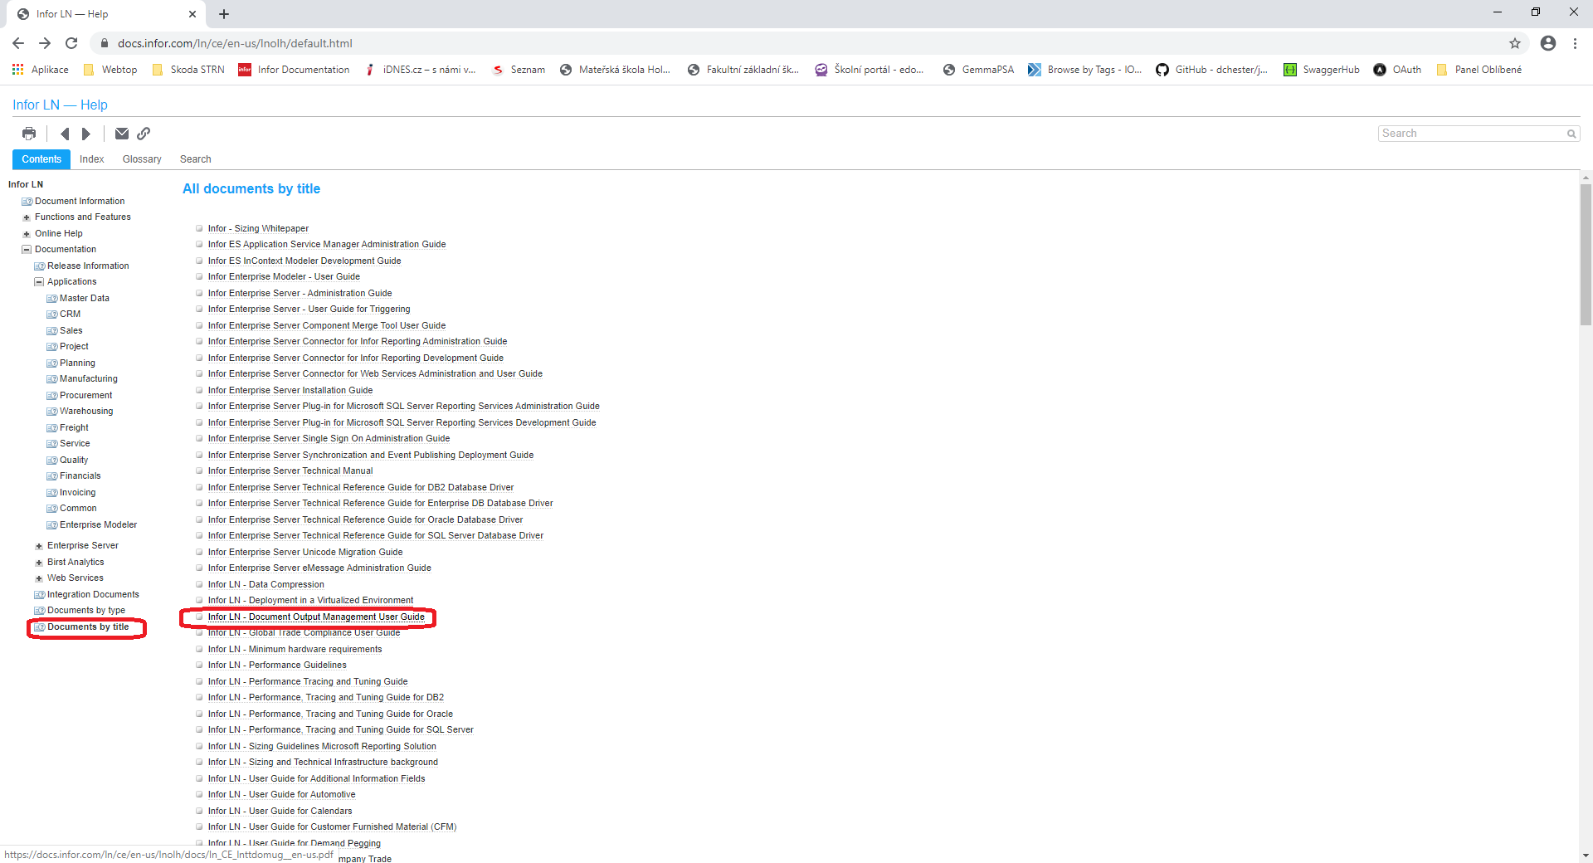Expand Functions and Features tree node
1593x863 pixels.
pyautogui.click(x=27, y=217)
